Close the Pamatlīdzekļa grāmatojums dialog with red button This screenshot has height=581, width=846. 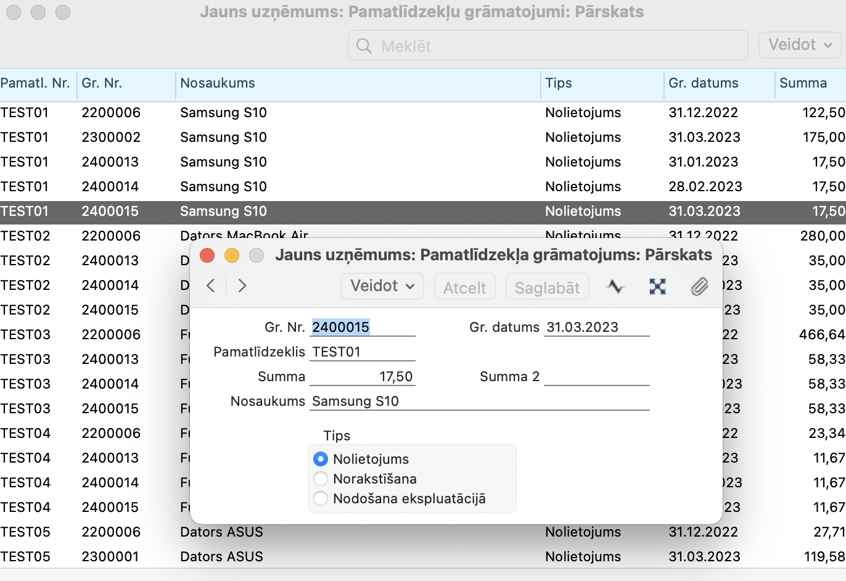[x=207, y=255]
